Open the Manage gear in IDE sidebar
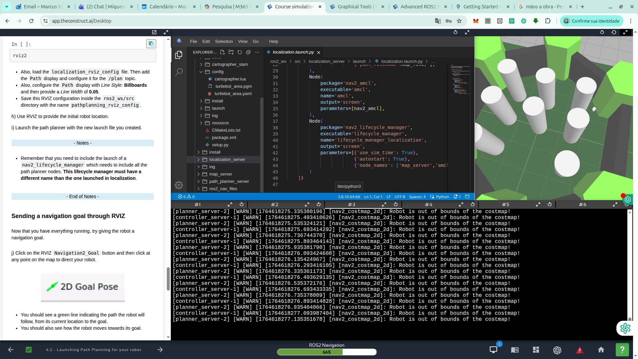 pos(179,185)
